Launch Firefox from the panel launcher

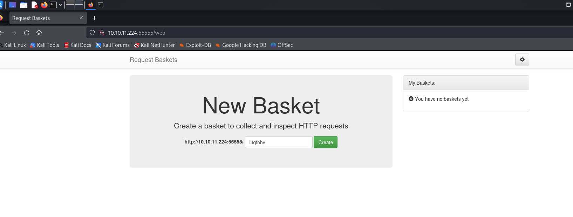pyautogui.click(x=44, y=5)
